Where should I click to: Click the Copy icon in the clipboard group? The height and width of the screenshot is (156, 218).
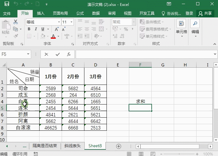pos(15,29)
